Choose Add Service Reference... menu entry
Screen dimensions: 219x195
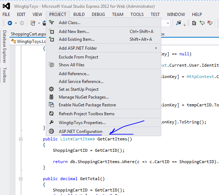point(103,81)
